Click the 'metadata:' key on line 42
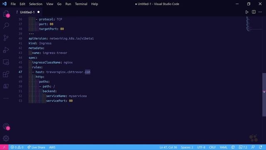266x150 pixels. (x=36, y=48)
